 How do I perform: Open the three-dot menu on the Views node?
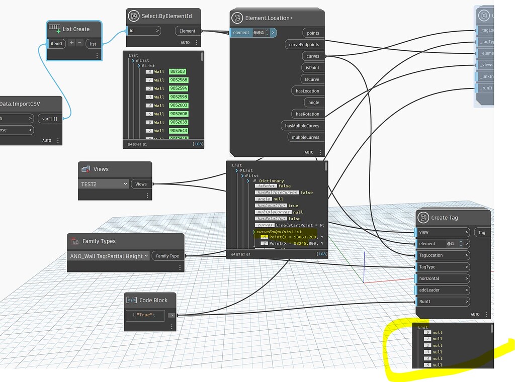(x=147, y=196)
